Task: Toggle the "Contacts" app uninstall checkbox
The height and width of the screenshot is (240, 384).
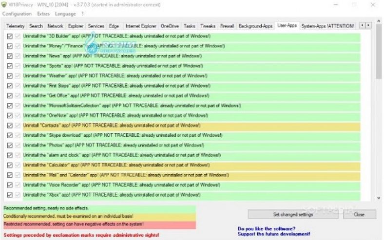Action: point(10,126)
